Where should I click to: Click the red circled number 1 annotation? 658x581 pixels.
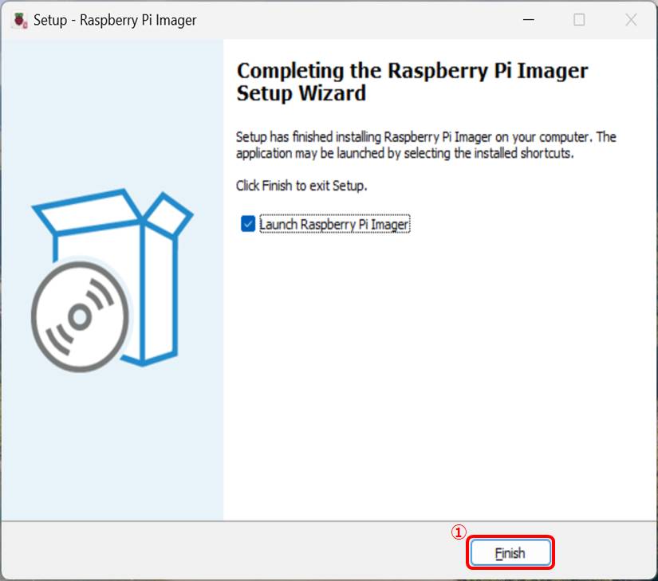458,533
